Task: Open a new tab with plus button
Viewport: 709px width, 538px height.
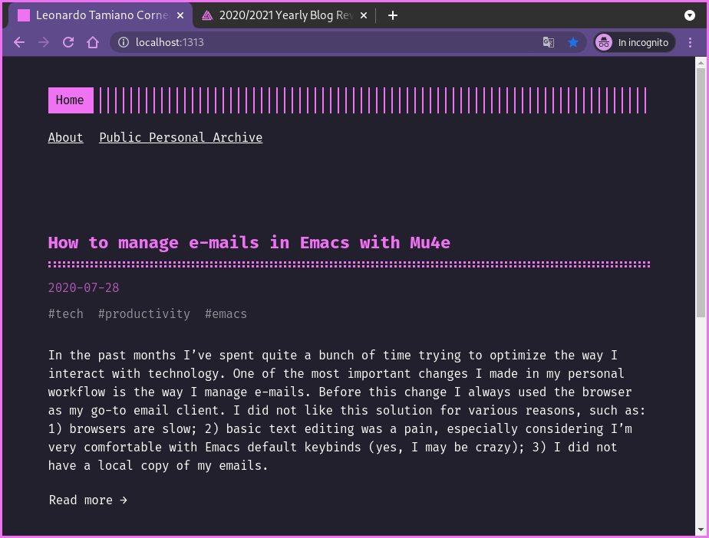Action: tap(393, 15)
